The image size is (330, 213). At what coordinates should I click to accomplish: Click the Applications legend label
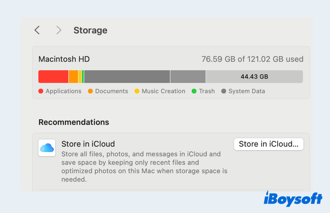[x=64, y=91]
